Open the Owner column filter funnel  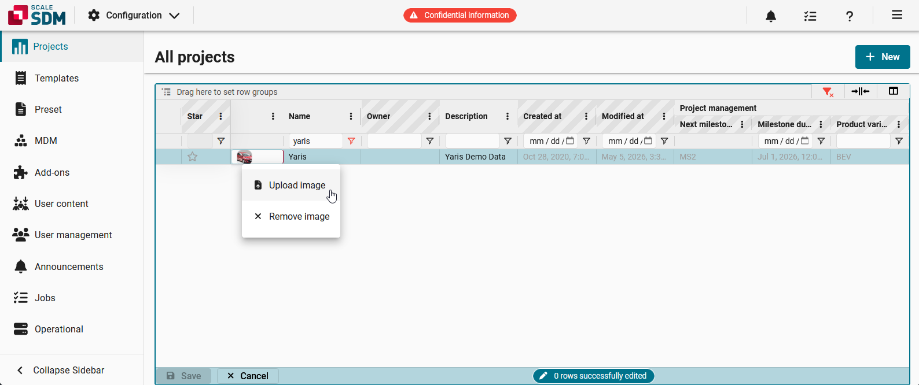click(x=430, y=141)
